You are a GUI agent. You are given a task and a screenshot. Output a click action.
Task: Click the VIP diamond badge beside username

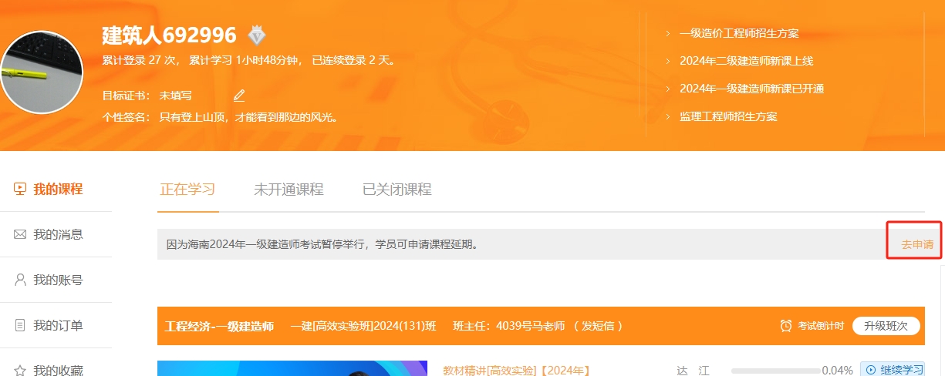tap(257, 35)
